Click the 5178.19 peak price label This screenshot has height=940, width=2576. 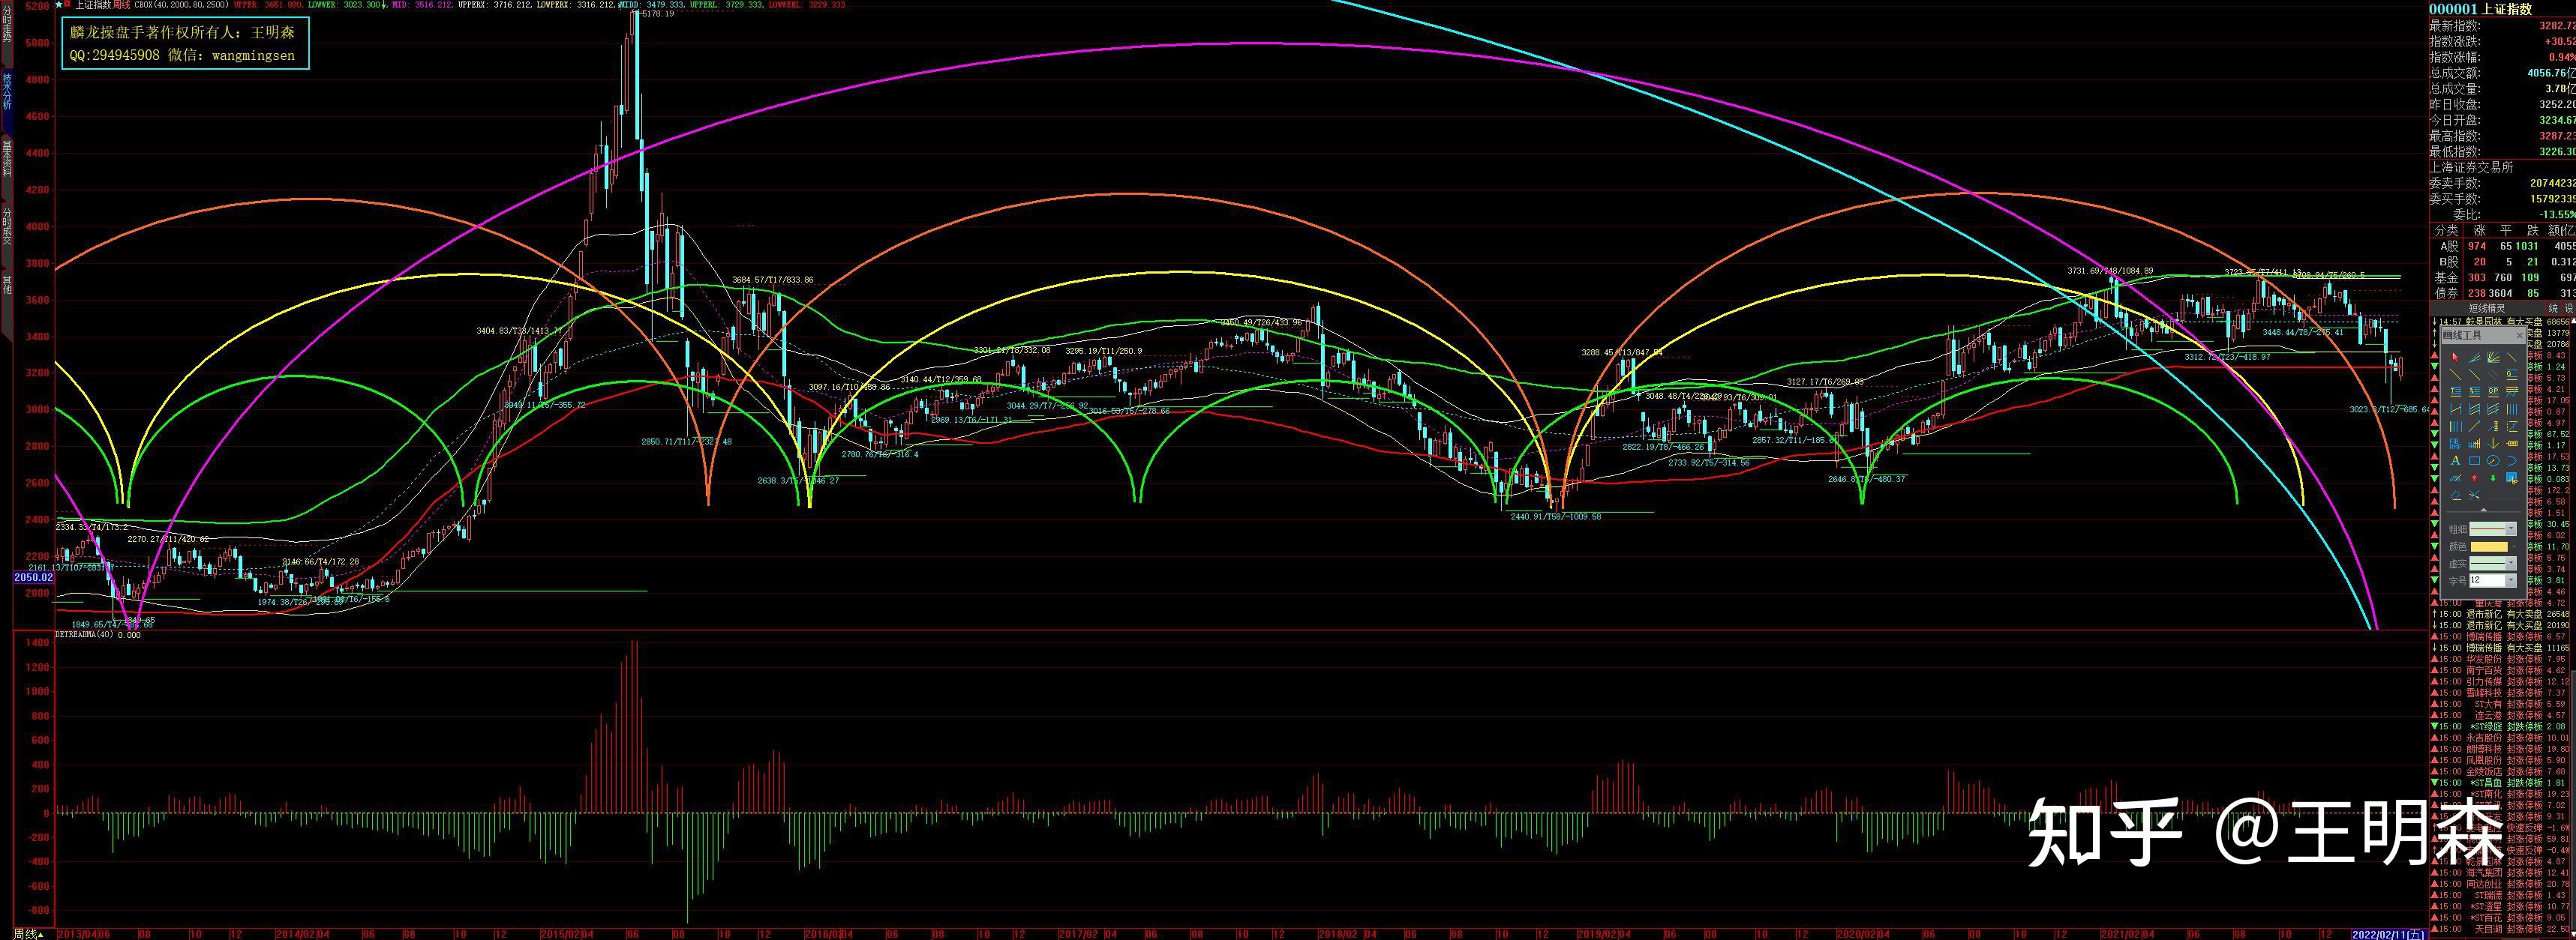coord(657,14)
